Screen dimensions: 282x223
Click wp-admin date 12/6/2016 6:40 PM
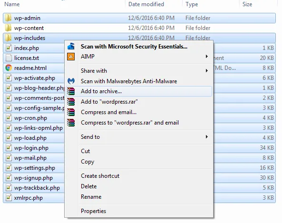point(151,18)
